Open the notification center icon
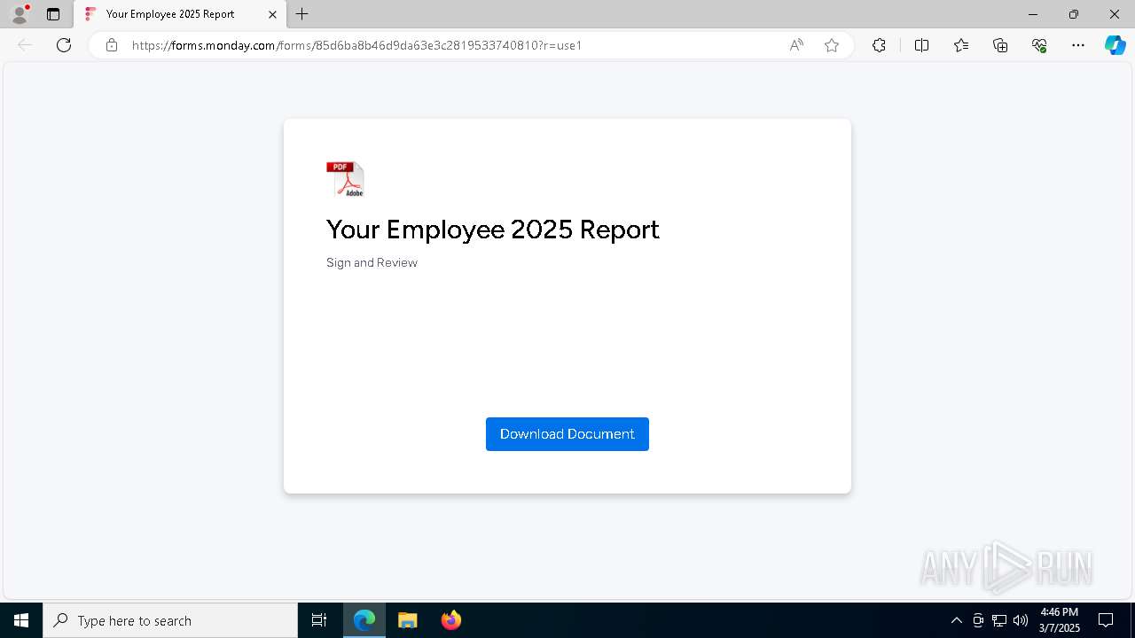 point(1106,620)
